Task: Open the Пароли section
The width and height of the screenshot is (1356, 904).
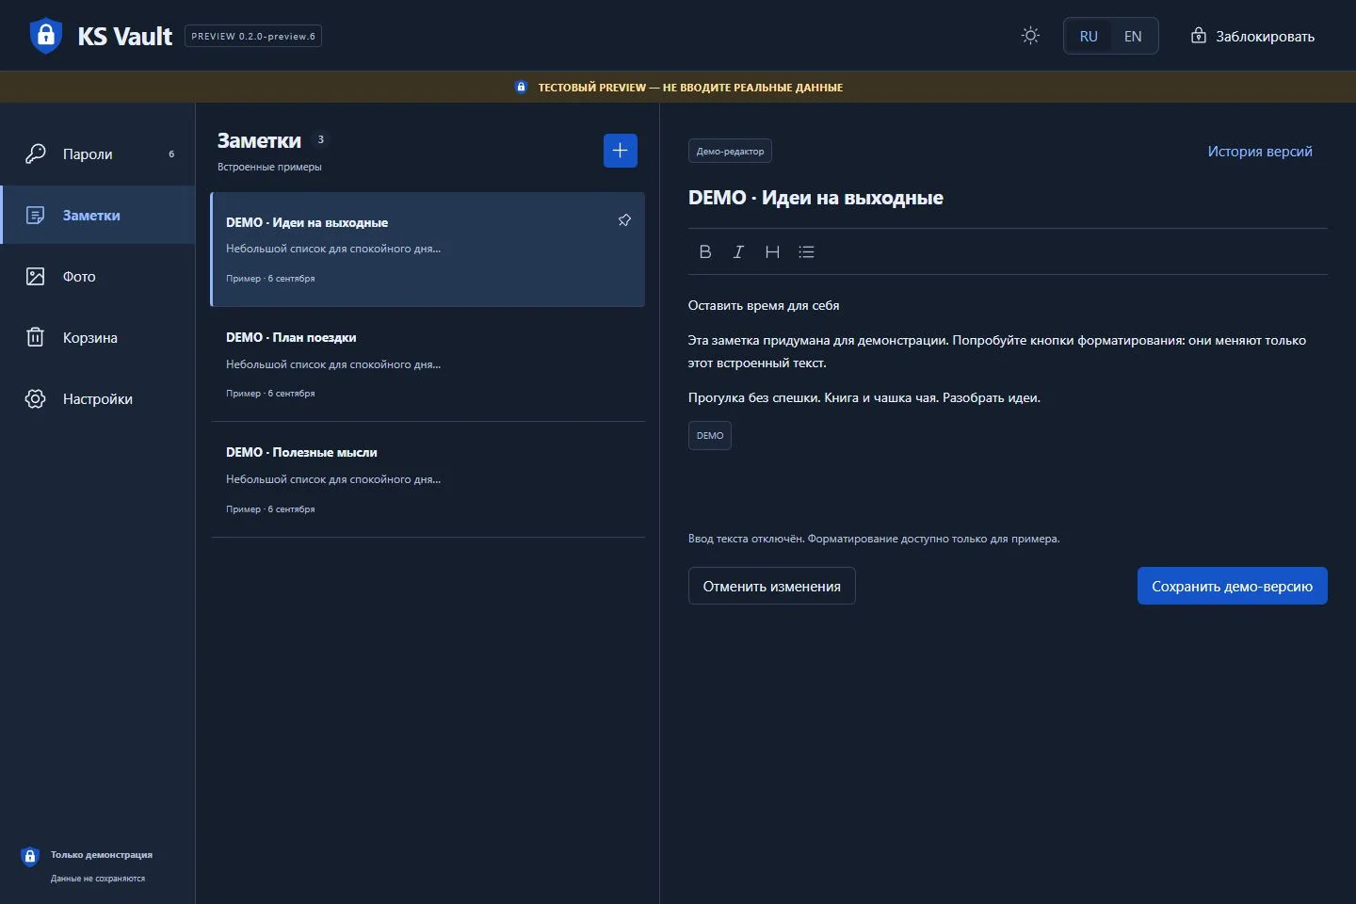Action: pos(98,153)
